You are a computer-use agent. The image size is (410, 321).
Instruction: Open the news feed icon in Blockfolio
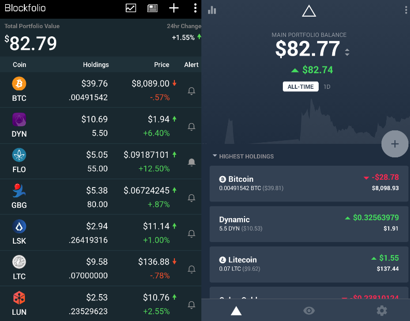[x=152, y=8]
